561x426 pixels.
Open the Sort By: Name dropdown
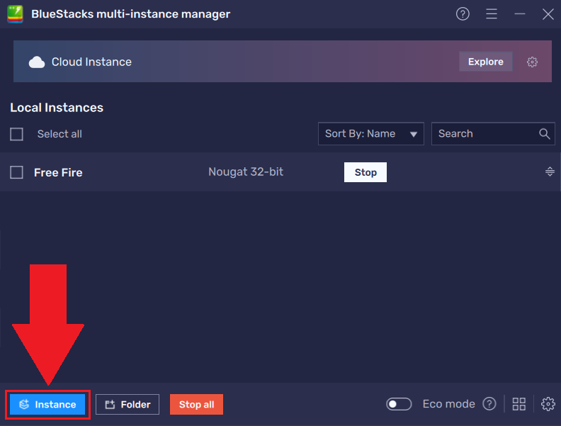click(x=370, y=134)
